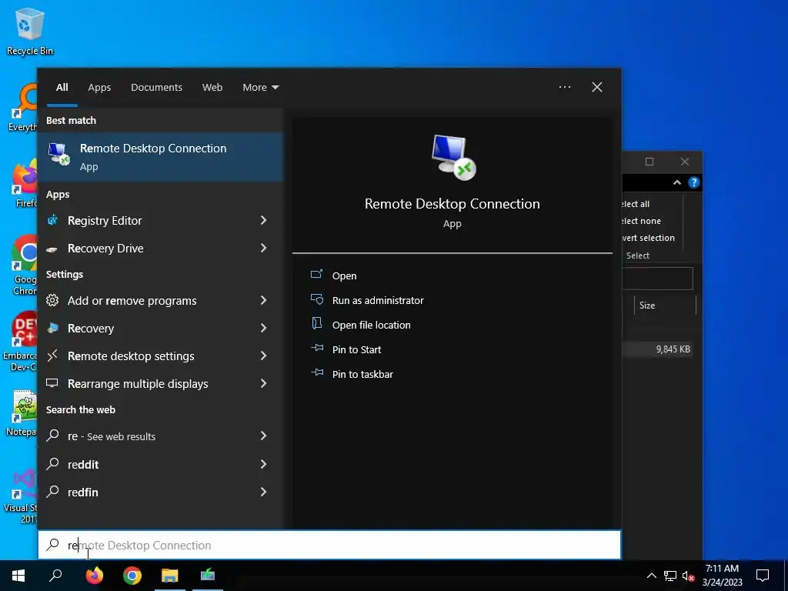This screenshot has height=591, width=788.
Task: Click the Pin to taskbar pin icon
Action: point(316,372)
